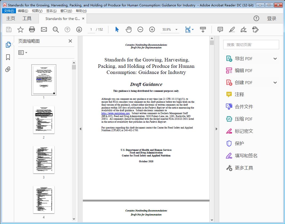This screenshot has width=285, height=224.
Task: Add a comment with sticky note icon
Action: click(x=220, y=30)
